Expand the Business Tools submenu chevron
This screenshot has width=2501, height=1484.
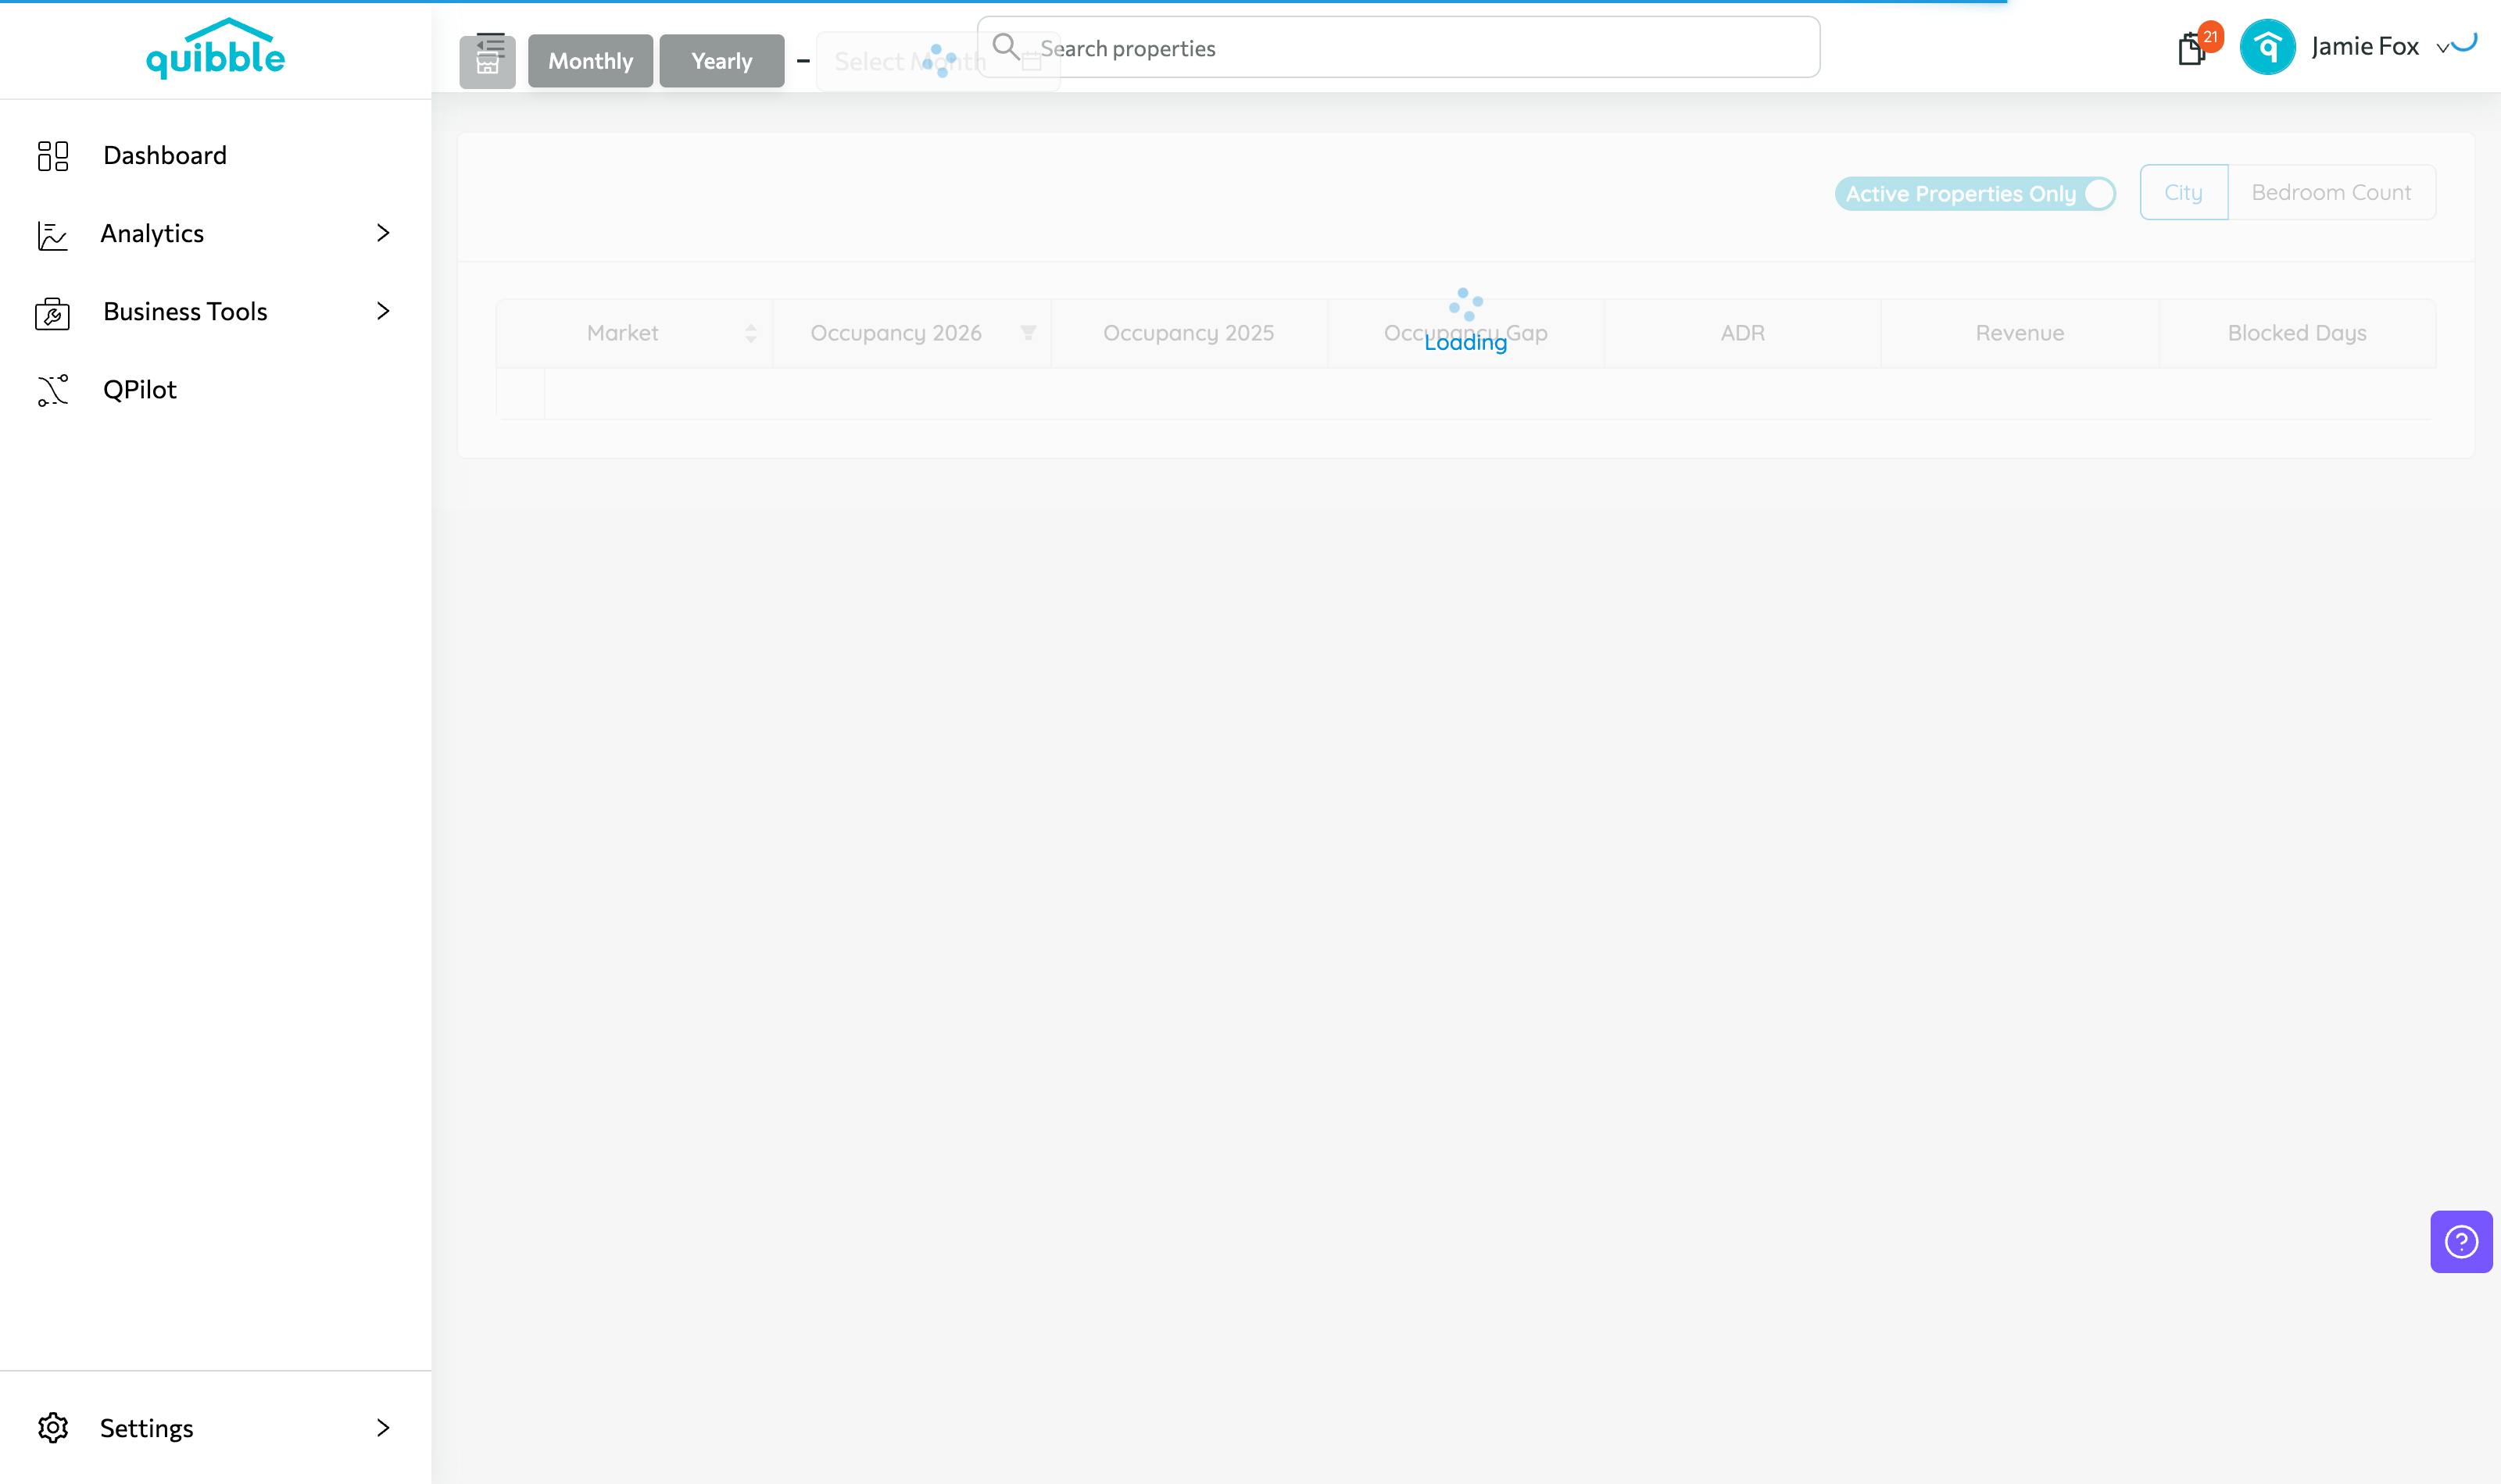tap(383, 311)
